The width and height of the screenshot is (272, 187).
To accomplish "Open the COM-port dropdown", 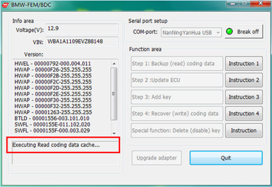I will pyautogui.click(x=191, y=32).
